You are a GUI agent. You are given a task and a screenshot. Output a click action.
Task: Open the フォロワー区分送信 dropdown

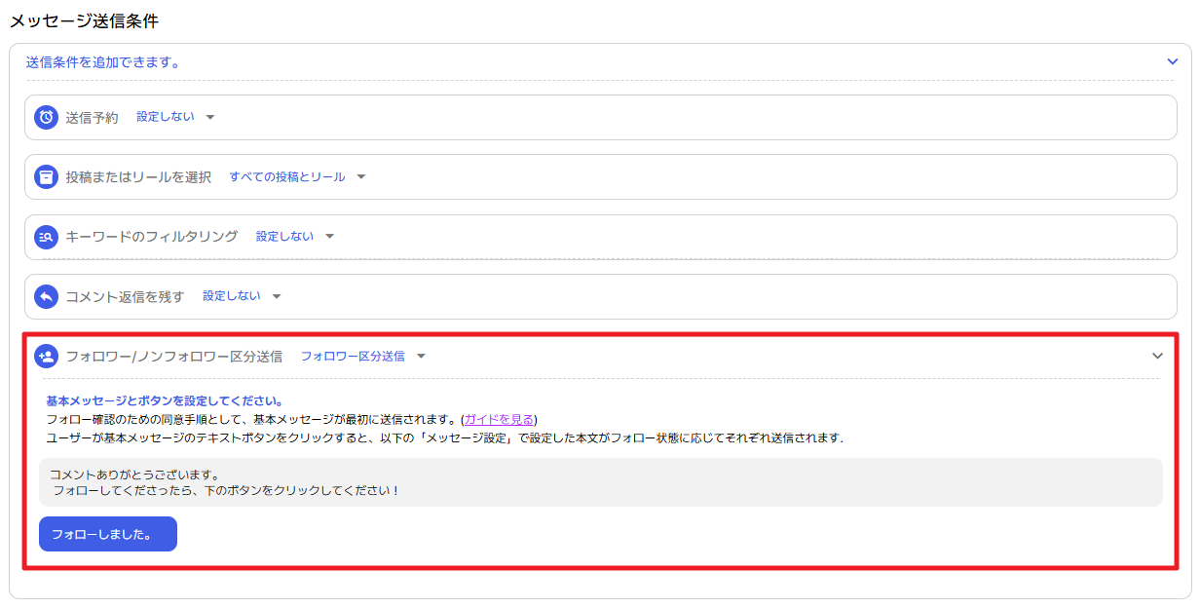[x=363, y=357]
